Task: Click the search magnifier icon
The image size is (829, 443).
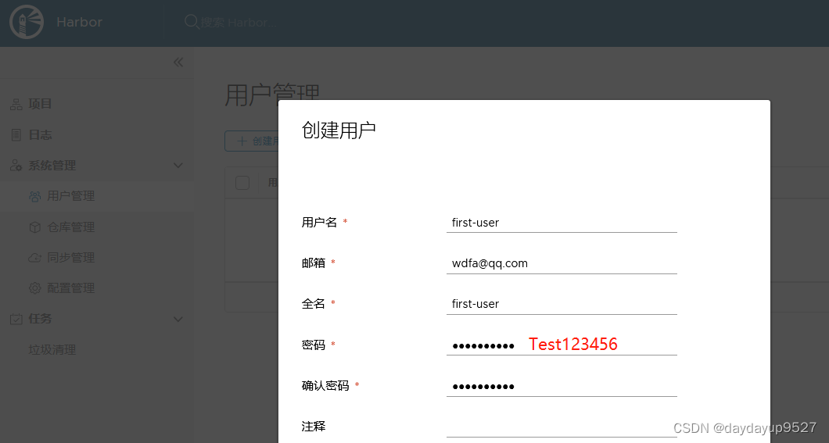Action: (x=191, y=22)
